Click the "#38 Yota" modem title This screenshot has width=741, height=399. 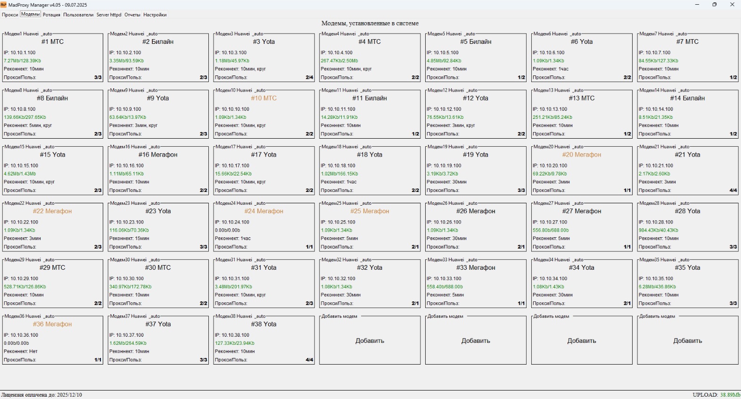tap(264, 324)
